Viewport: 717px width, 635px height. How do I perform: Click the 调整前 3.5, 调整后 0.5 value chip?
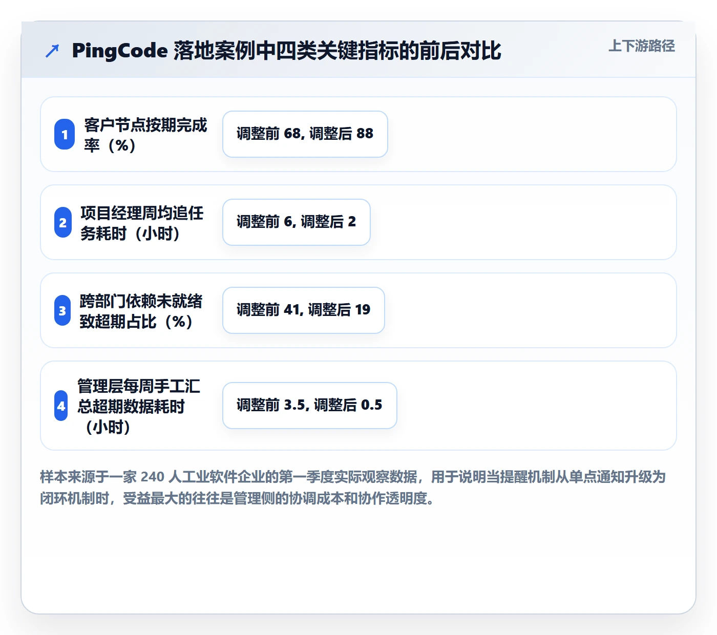click(310, 406)
